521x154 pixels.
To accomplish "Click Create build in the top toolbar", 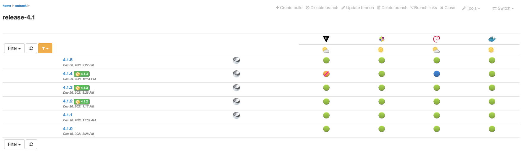I will (289, 8).
